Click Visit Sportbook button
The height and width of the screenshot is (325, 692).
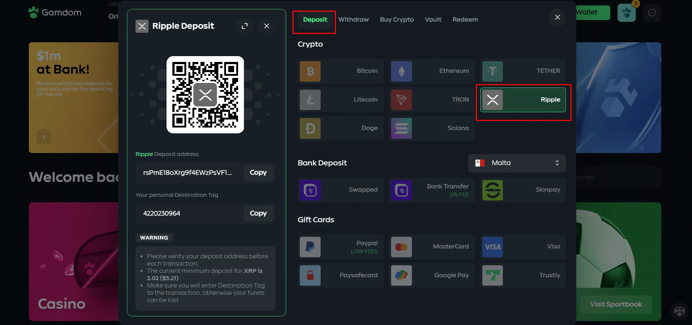click(x=616, y=304)
